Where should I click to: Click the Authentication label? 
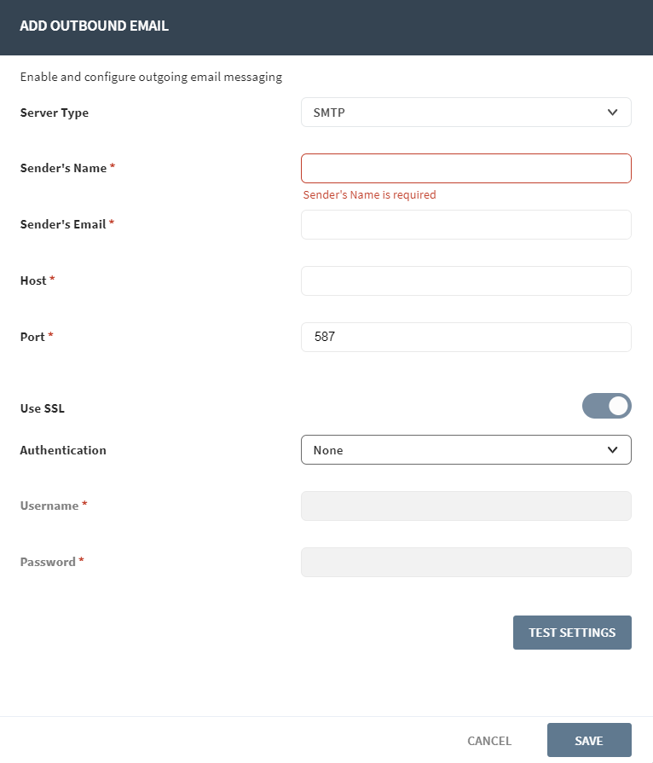pos(63,450)
